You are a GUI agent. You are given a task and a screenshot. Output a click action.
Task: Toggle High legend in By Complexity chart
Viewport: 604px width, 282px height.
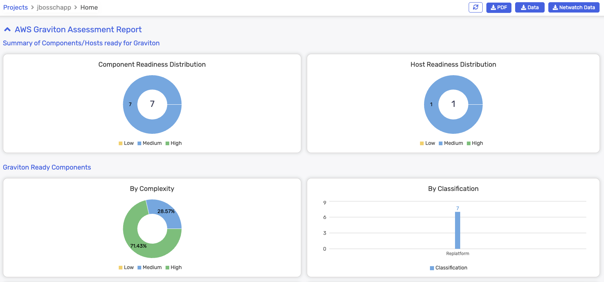[x=173, y=267]
